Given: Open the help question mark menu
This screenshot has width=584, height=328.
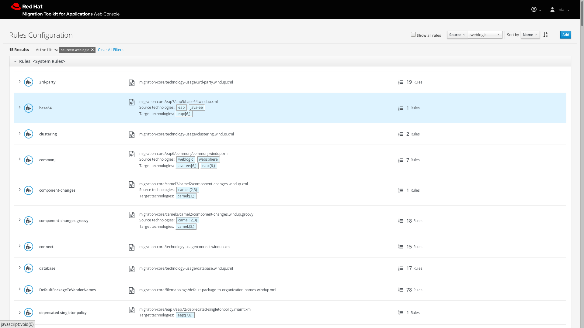Looking at the screenshot, I should tap(534, 10).
